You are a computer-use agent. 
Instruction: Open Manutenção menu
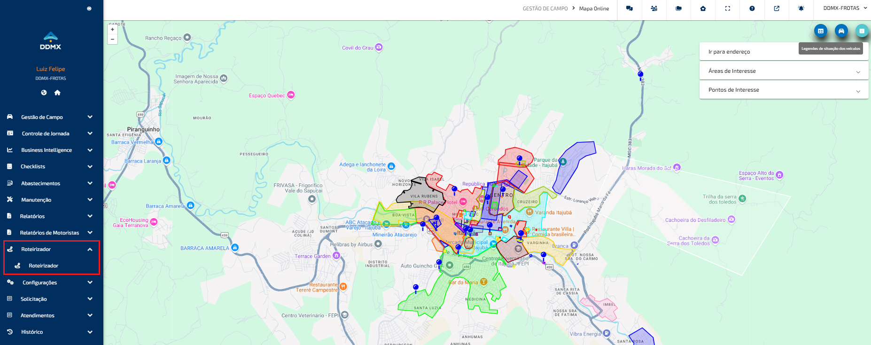coord(36,200)
